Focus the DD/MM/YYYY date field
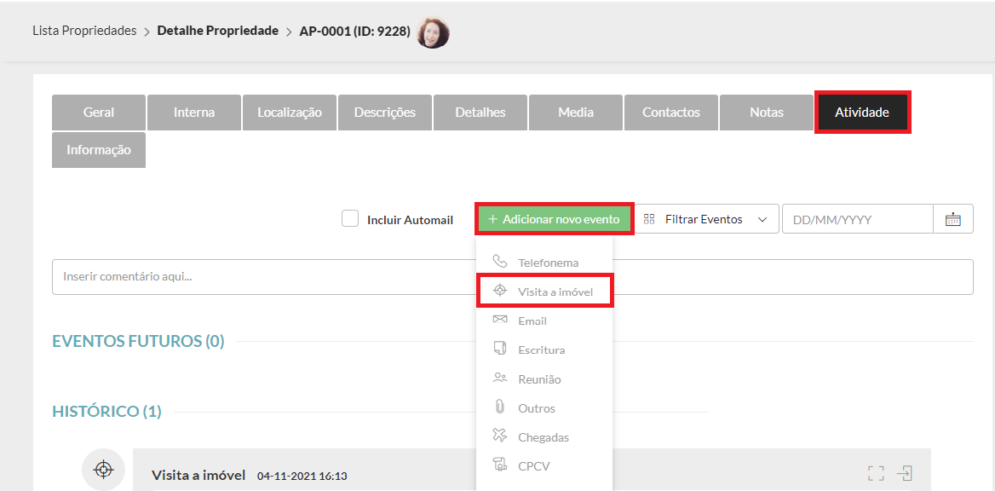This screenshot has width=995, height=491. 858,219
